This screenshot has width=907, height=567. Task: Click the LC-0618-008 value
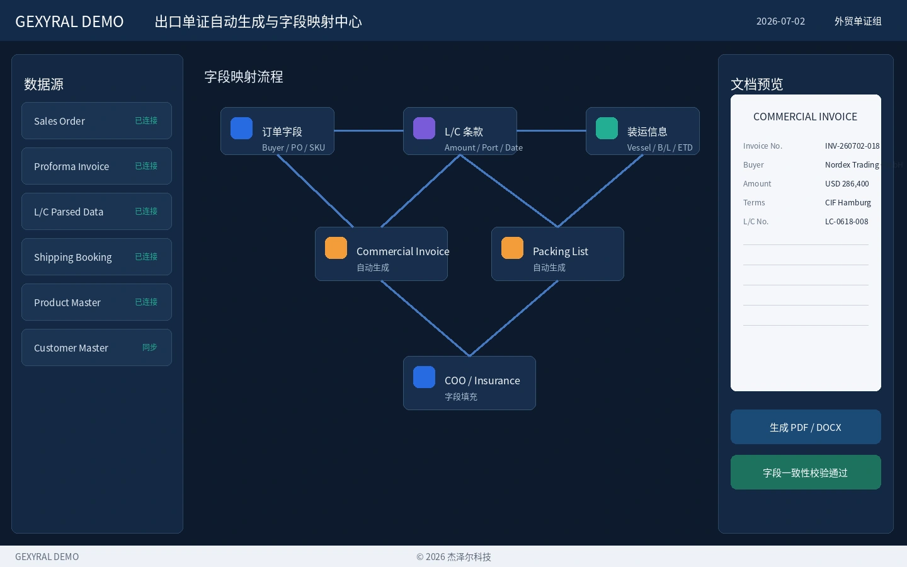[847, 221]
